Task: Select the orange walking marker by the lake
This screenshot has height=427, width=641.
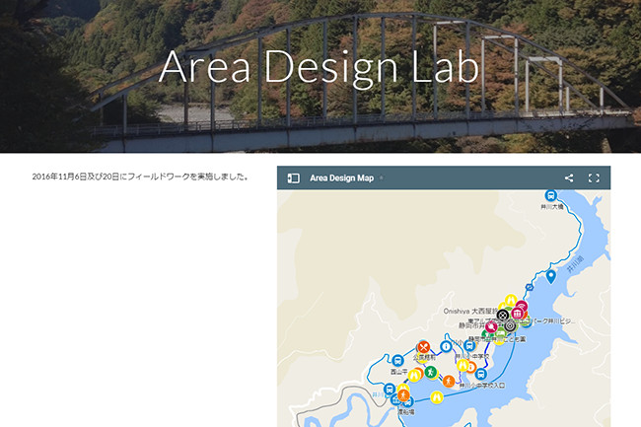Action: point(449,381)
